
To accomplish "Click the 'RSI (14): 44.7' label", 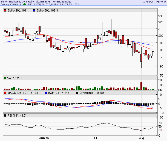I will [x=16, y=115].
